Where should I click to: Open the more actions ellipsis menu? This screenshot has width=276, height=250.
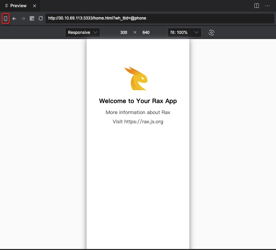click(x=267, y=5)
